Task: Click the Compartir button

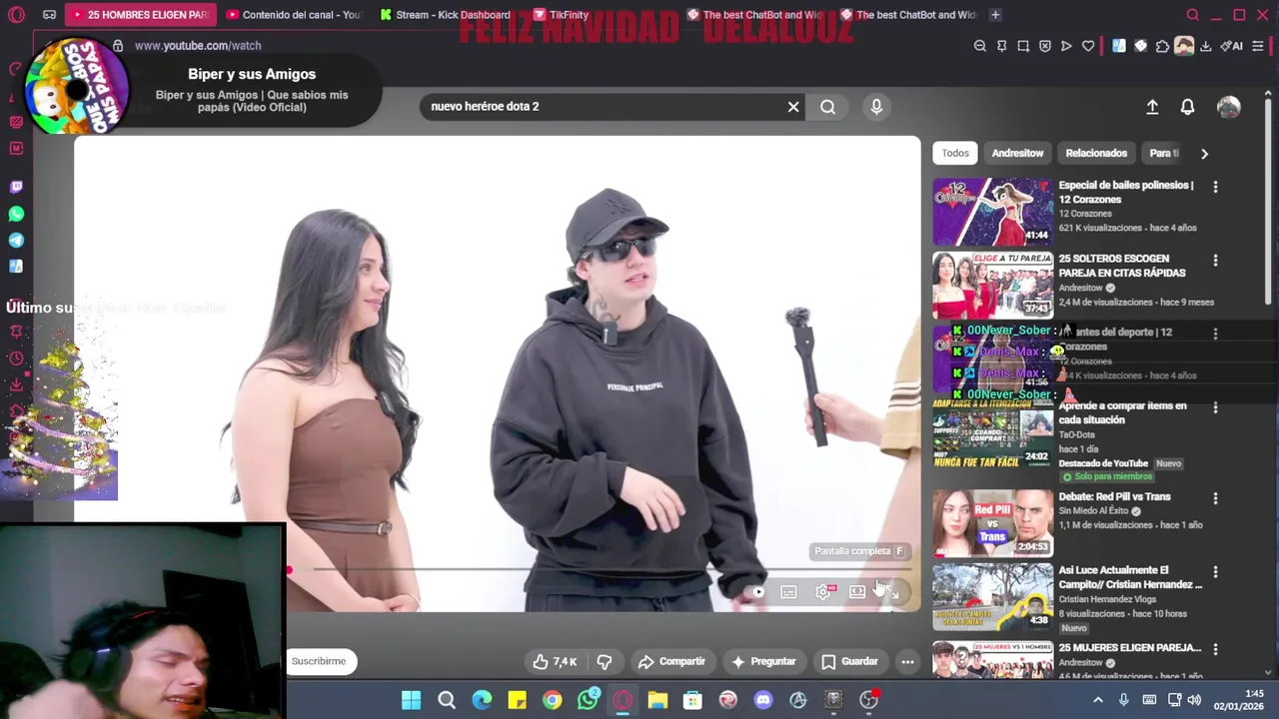Action: [671, 661]
